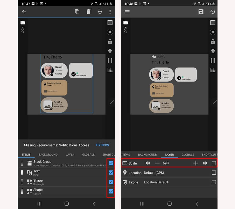Tap the FIX NOW link

pos(102,145)
